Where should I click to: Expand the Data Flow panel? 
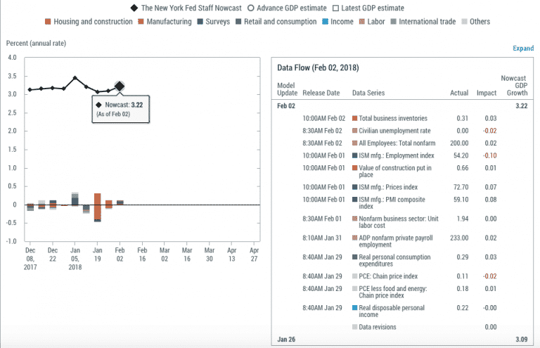522,49
